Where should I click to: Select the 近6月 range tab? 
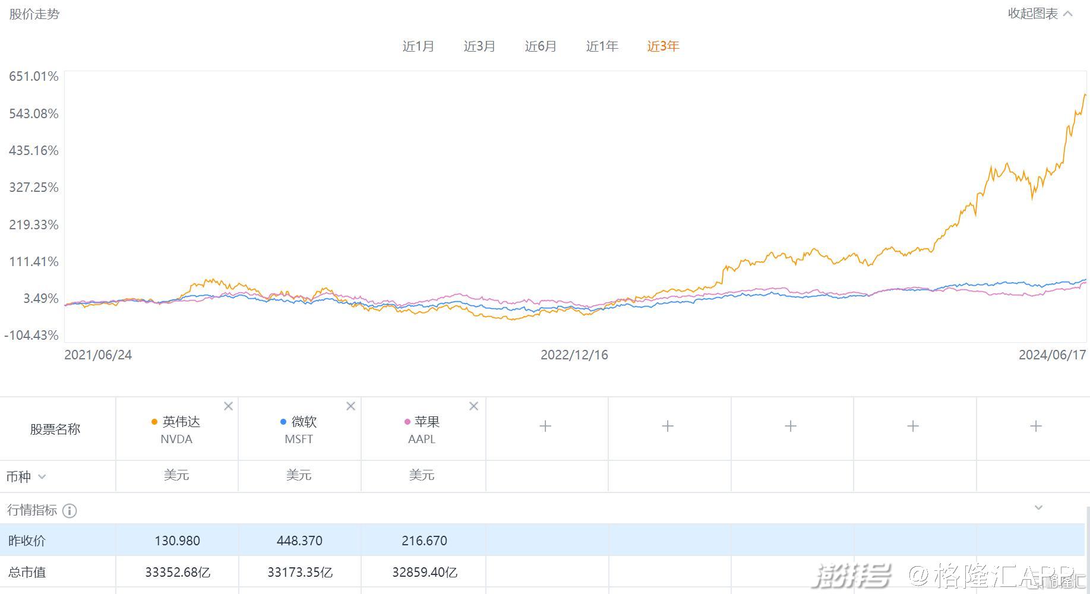click(x=541, y=46)
